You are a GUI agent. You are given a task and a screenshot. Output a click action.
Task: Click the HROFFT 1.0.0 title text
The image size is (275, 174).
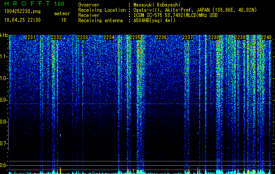34,3
